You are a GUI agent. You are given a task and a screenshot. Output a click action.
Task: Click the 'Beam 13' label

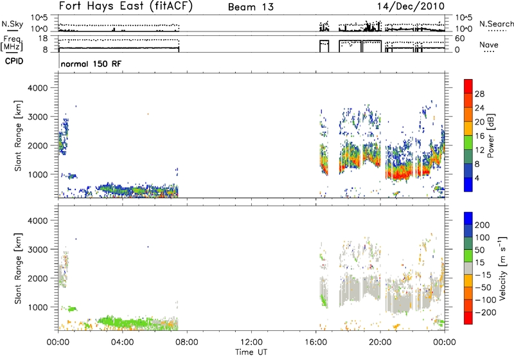point(251,7)
